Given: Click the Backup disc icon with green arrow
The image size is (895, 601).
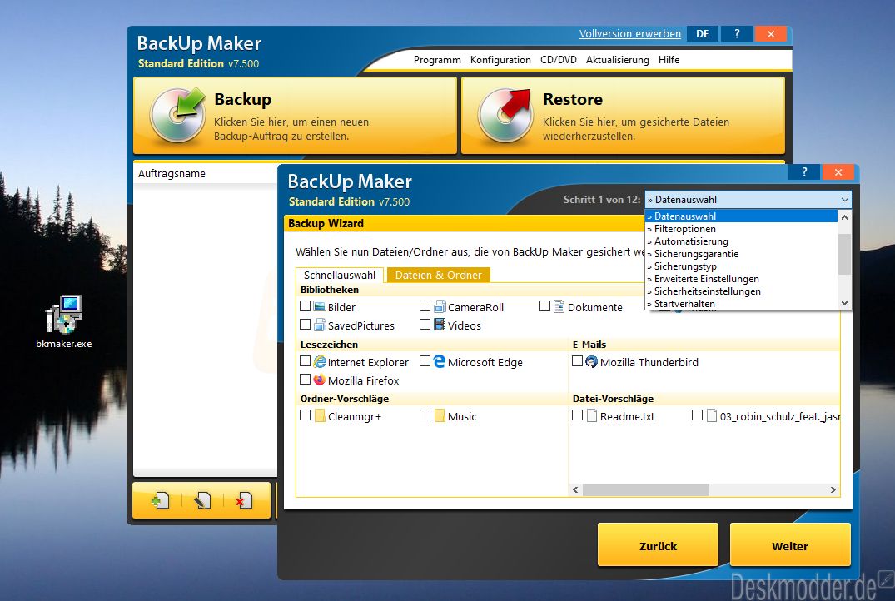Looking at the screenshot, I should pyautogui.click(x=177, y=115).
